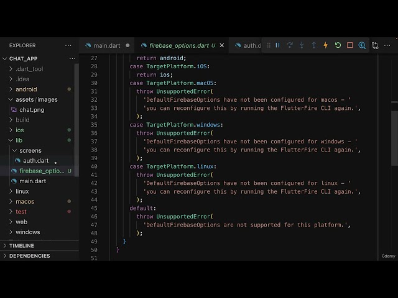Open CHAT_APP section more actions ellipsis
This screenshot has width=398, height=298.
pyautogui.click(x=72, y=58)
